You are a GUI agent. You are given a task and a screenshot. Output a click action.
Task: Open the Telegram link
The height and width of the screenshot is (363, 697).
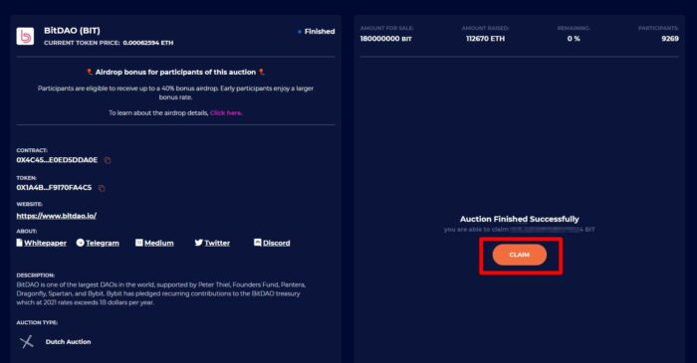(x=103, y=243)
